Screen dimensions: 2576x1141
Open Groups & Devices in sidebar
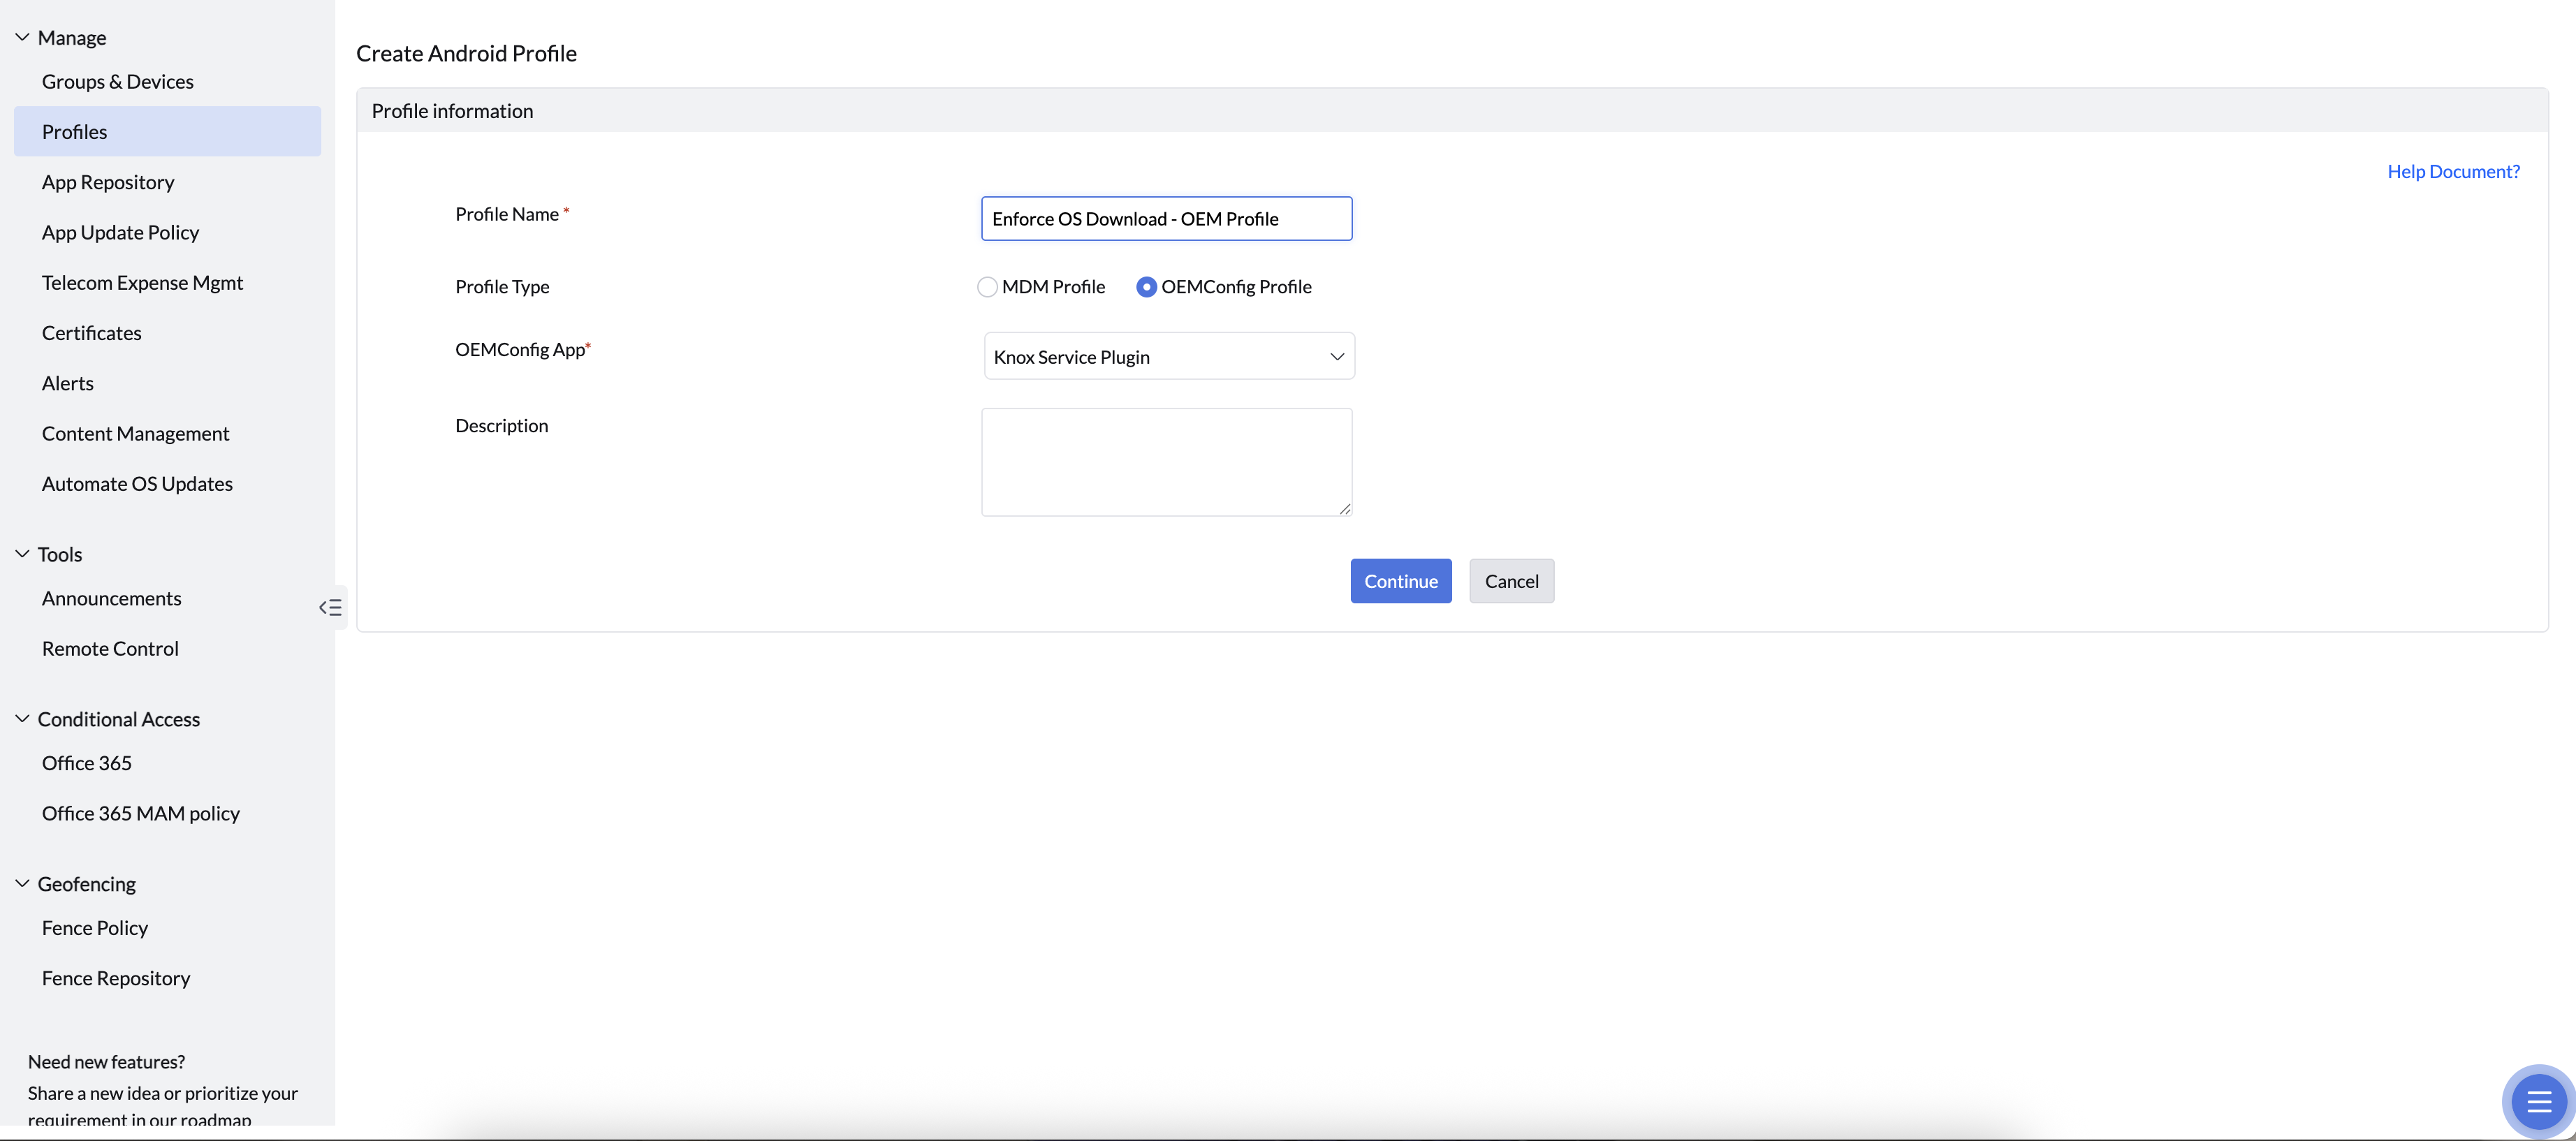pyautogui.click(x=118, y=82)
